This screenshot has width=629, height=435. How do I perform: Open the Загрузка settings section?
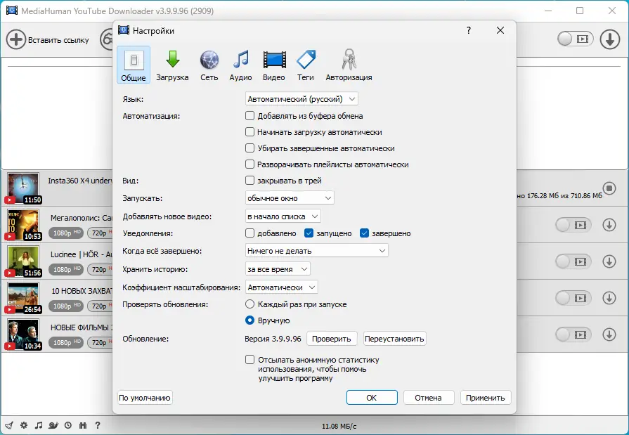[x=173, y=64]
